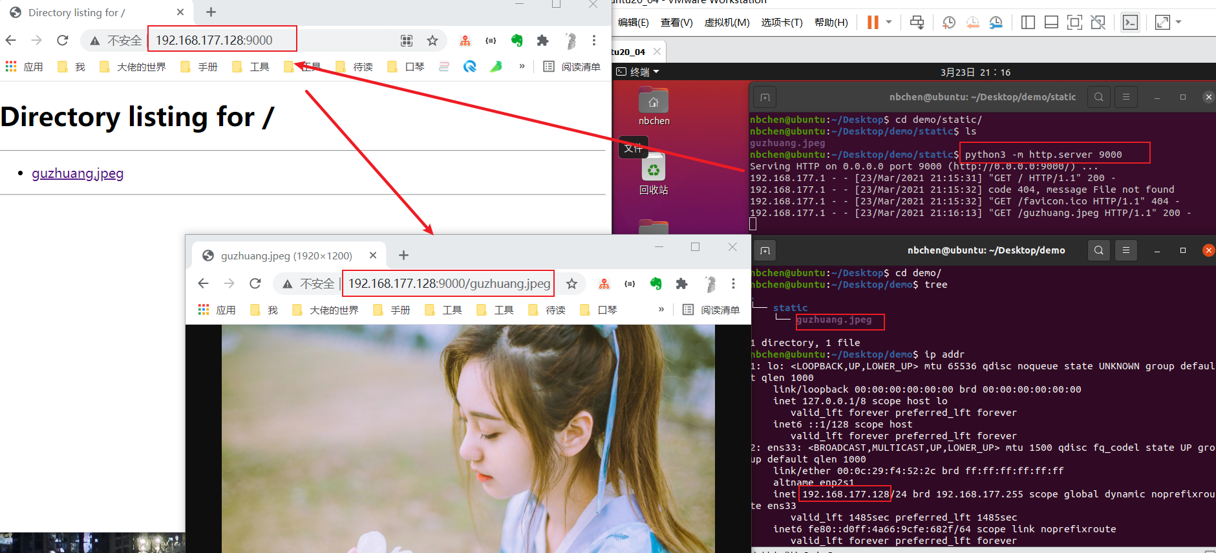Open the 应用 apps shortcut in the top bookmarks bar
This screenshot has width=1216, height=553.
[x=25, y=67]
